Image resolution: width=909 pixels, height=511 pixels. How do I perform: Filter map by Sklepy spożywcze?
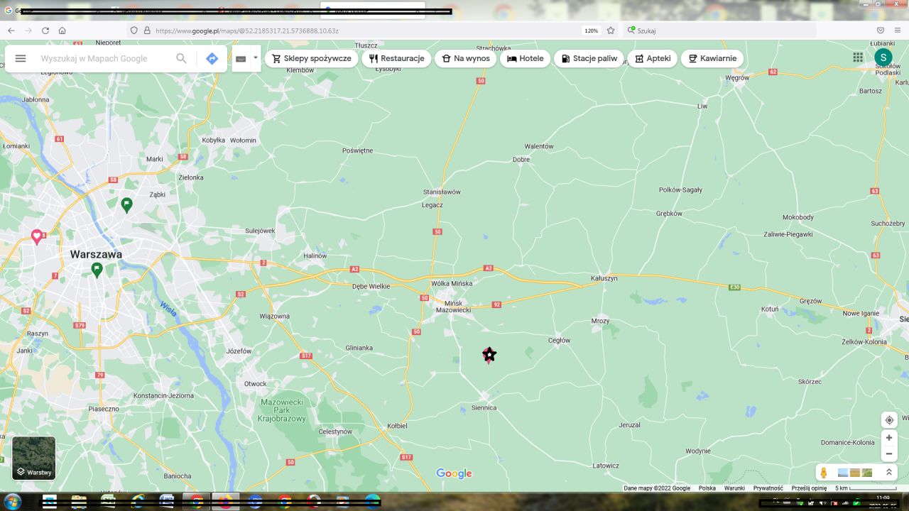coord(311,58)
